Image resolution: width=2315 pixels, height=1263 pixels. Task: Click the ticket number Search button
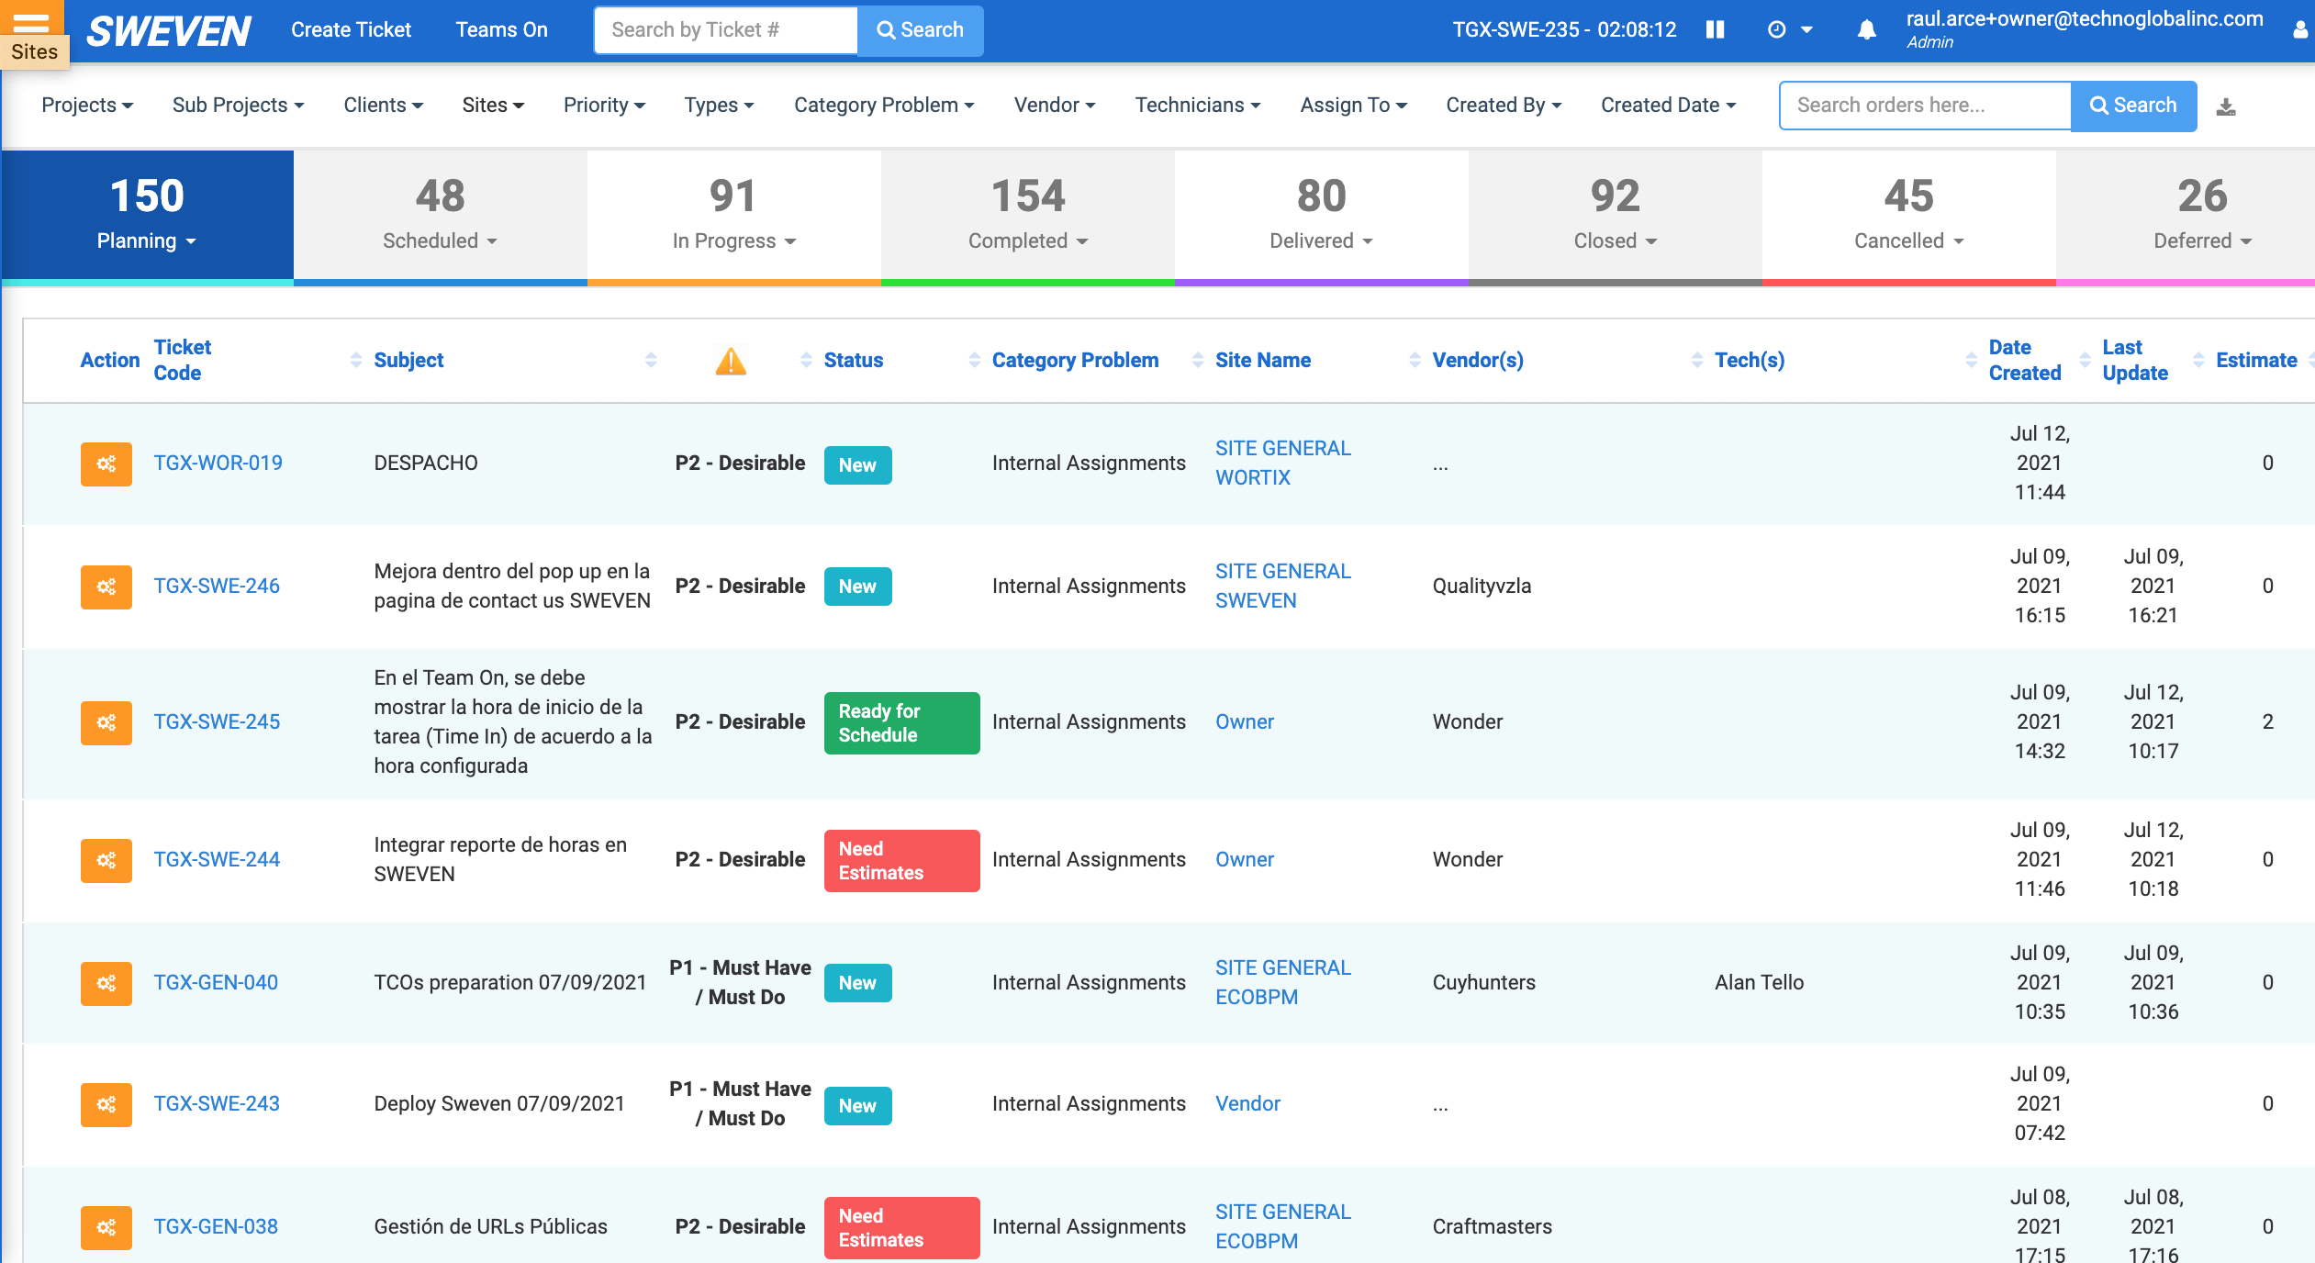[x=920, y=30]
